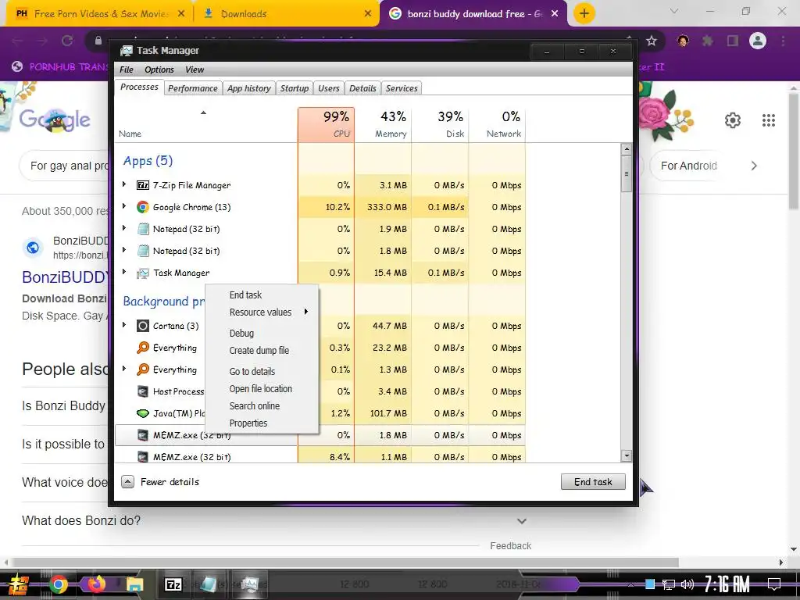Expand the second Notepad (32 bit) row

(x=124, y=250)
